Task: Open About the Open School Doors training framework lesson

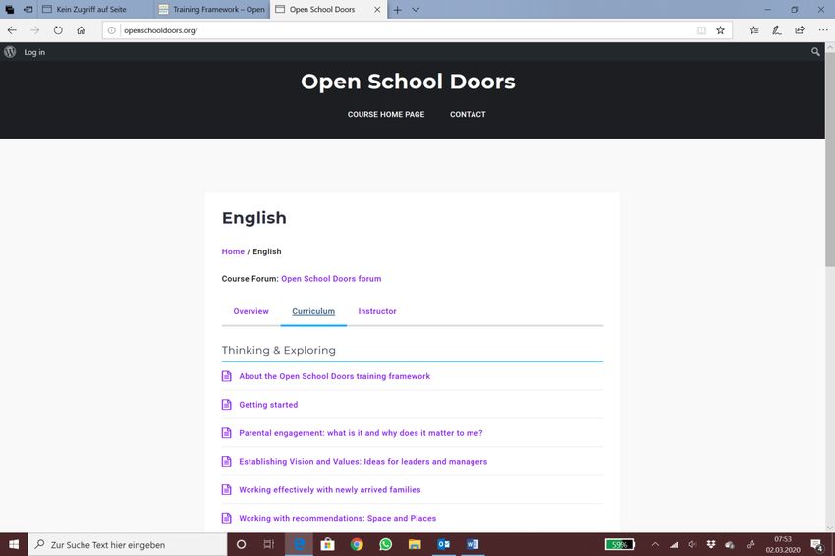Action: tap(334, 376)
